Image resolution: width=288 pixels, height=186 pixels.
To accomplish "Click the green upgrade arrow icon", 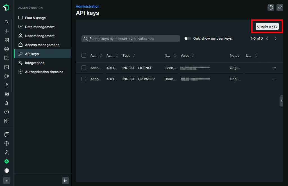I will click(x=7, y=161).
